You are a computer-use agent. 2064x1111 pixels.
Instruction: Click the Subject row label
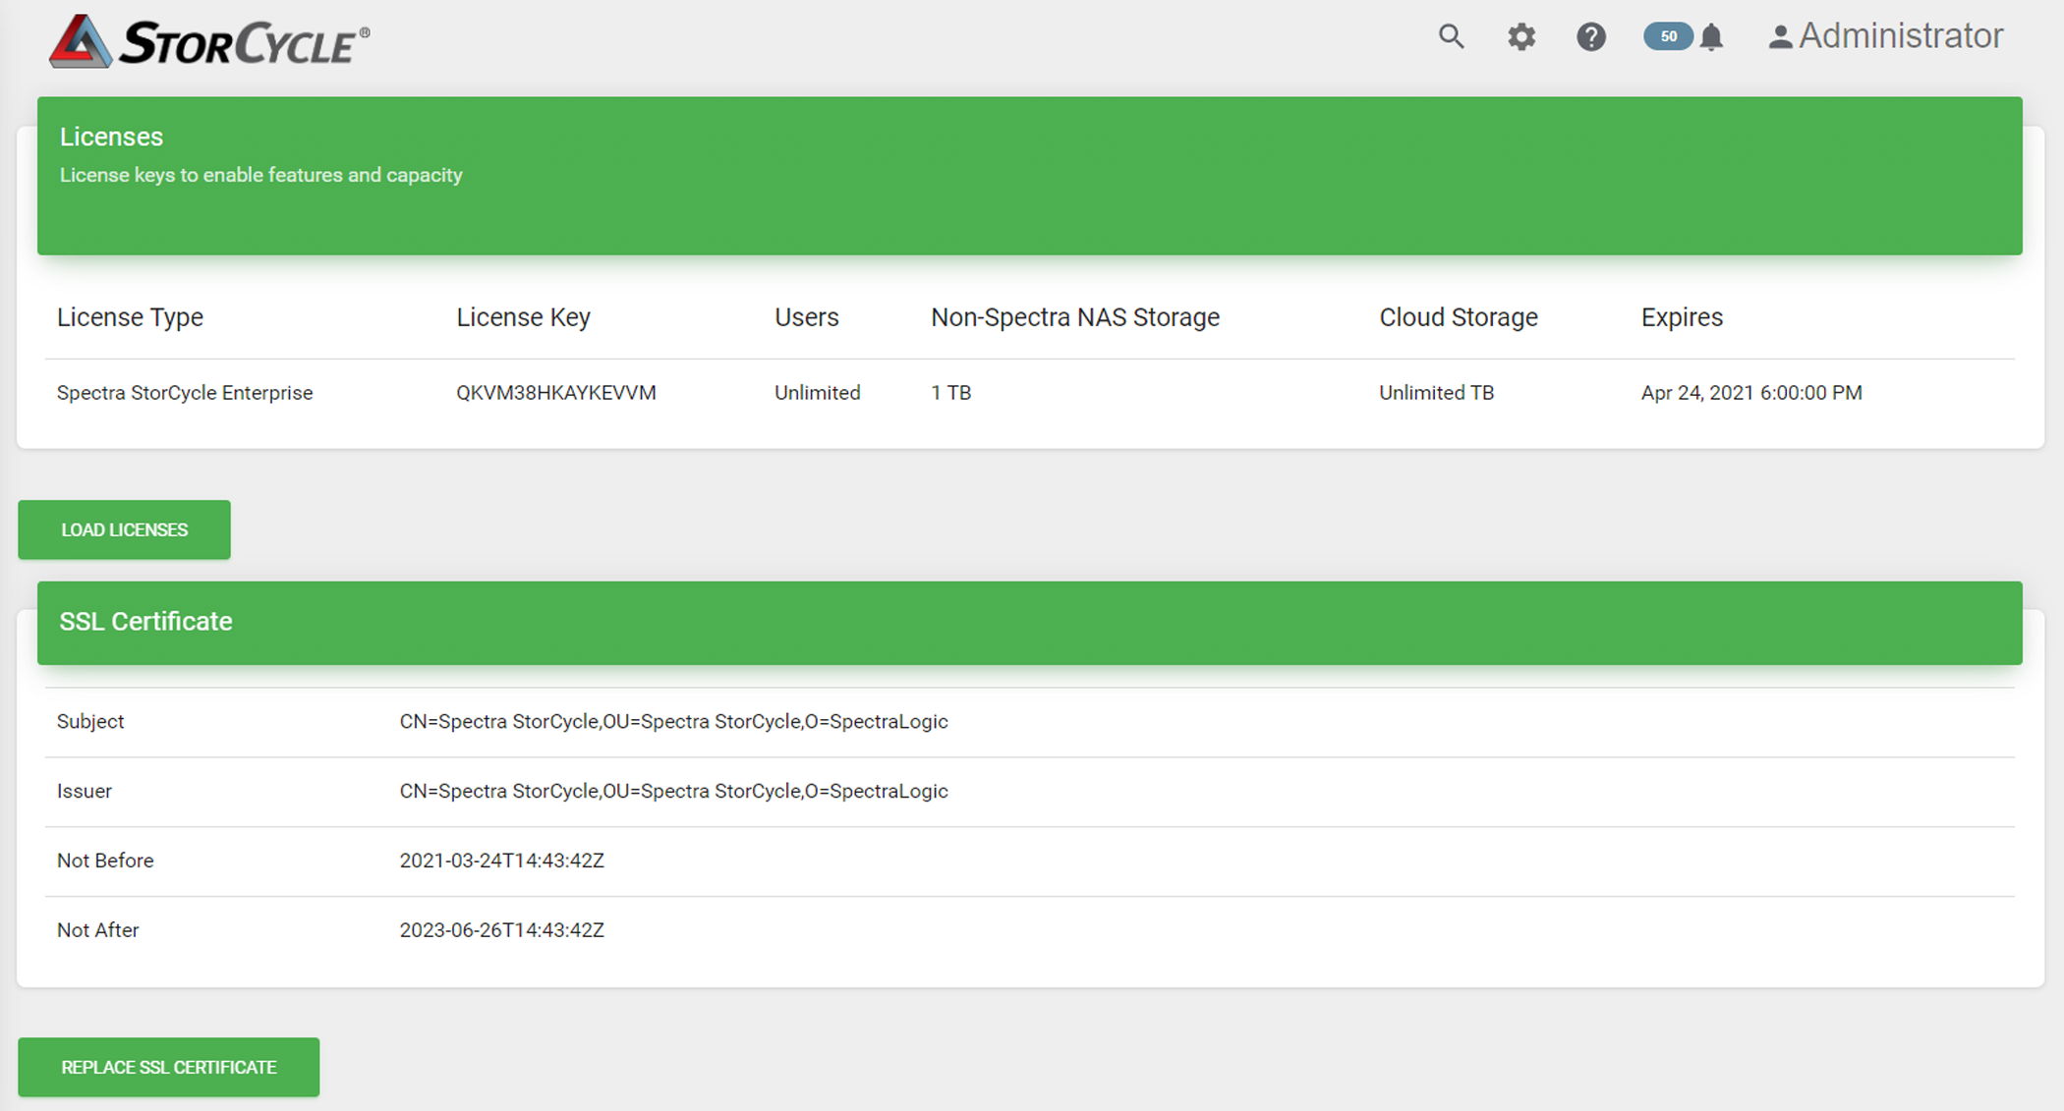coord(90,721)
